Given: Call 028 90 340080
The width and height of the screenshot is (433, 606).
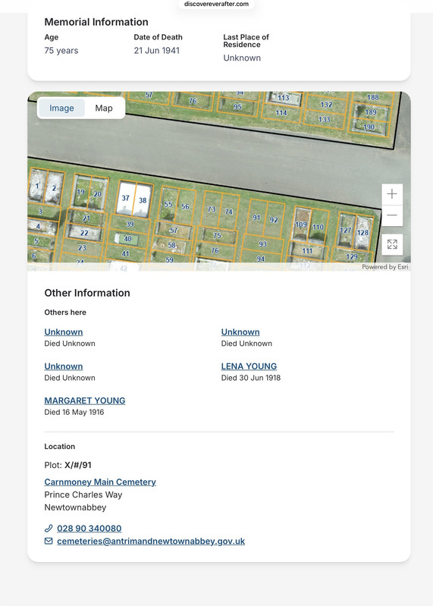Looking at the screenshot, I should click(89, 529).
